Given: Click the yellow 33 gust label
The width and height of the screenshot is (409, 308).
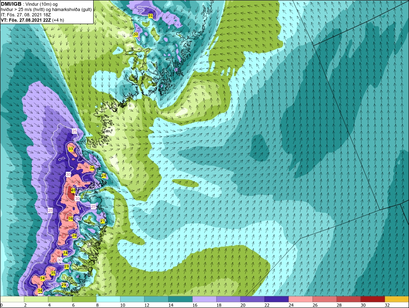Looking at the screenshot, I should click(71, 149).
